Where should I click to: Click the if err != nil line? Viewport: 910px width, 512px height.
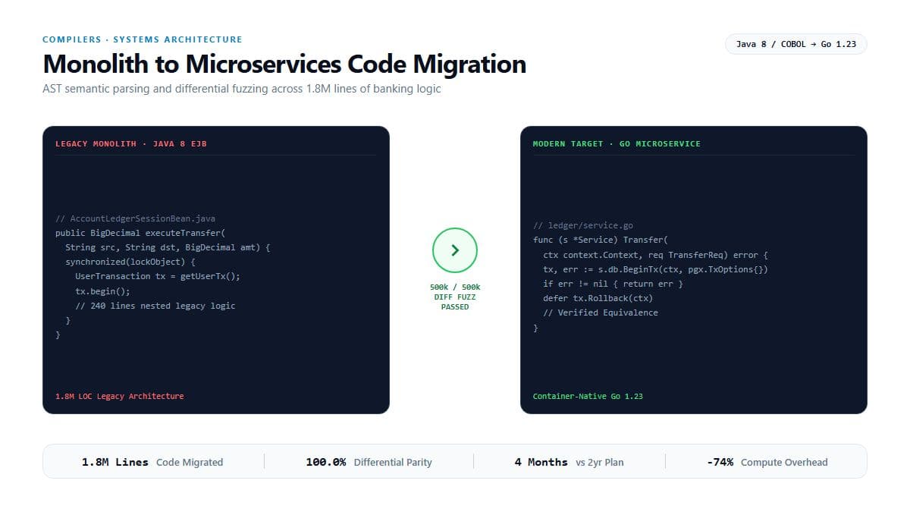613,284
